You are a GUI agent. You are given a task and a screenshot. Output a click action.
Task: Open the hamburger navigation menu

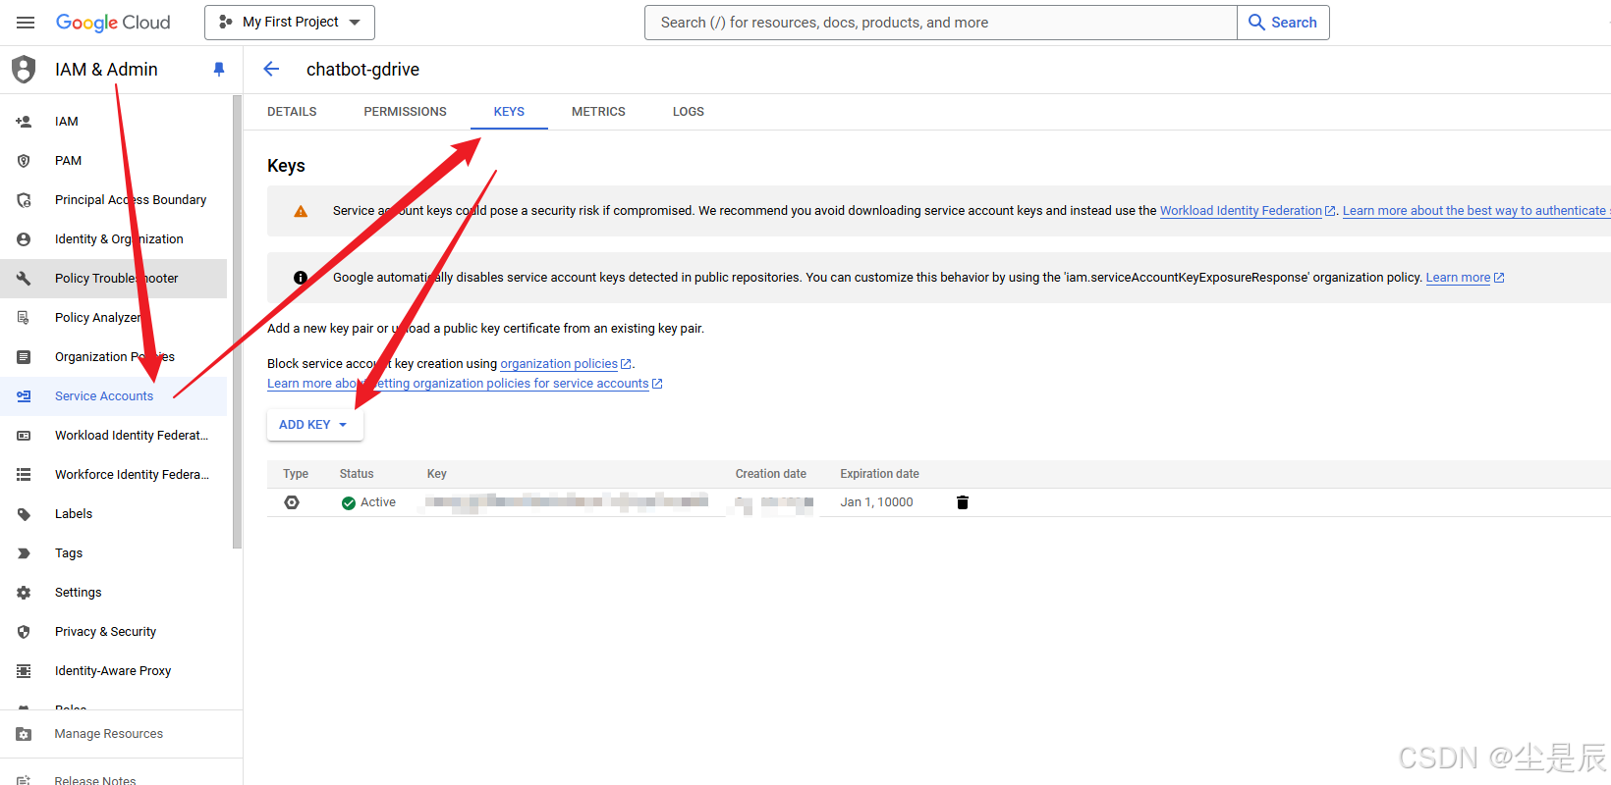pos(26,23)
